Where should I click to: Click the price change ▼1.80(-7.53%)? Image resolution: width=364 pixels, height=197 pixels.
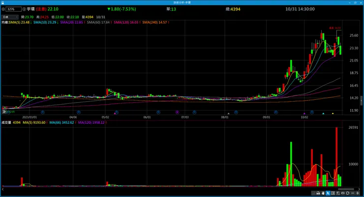pyautogui.click(x=121, y=9)
